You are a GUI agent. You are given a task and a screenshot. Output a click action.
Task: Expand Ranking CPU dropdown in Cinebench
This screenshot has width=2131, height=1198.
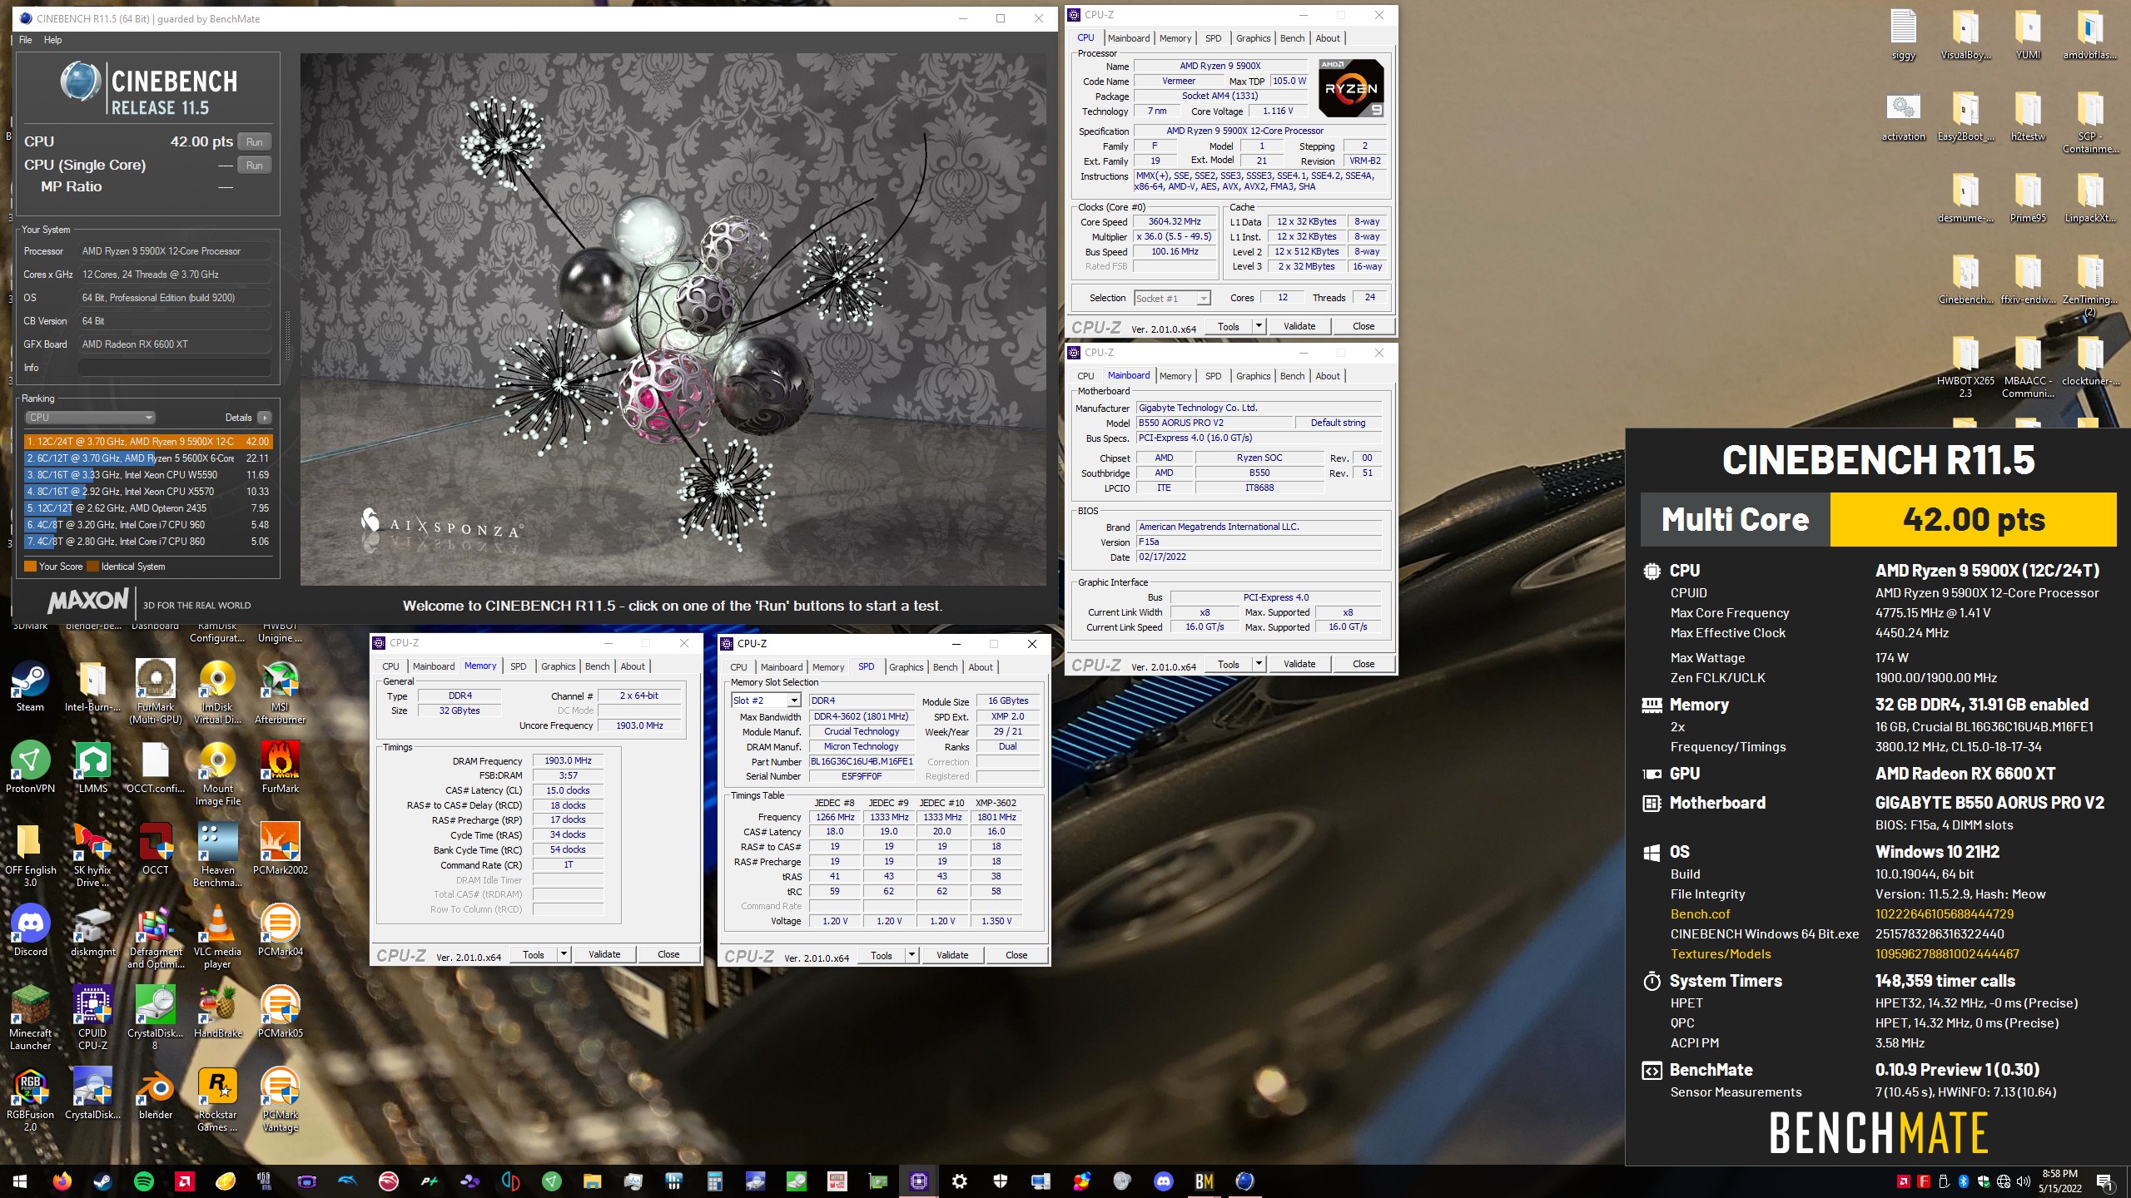click(90, 418)
